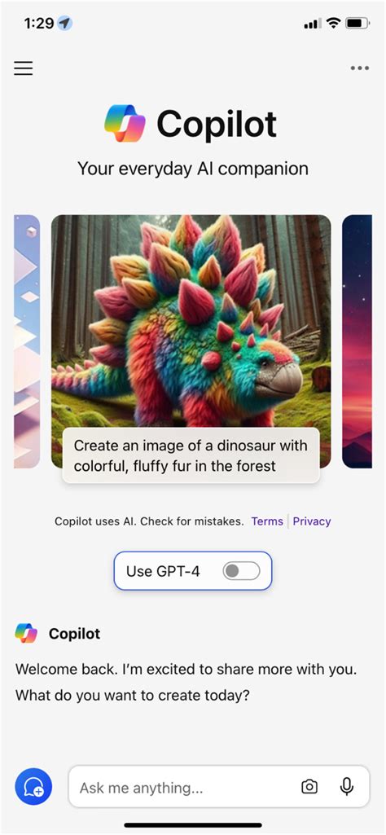Screen dimensions: 386x835
Task: Show the previous carousel card on left
Action: (x=27, y=341)
